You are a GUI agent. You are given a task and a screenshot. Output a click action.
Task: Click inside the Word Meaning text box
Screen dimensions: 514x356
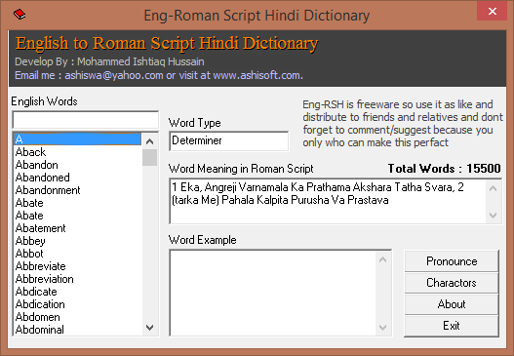328,201
